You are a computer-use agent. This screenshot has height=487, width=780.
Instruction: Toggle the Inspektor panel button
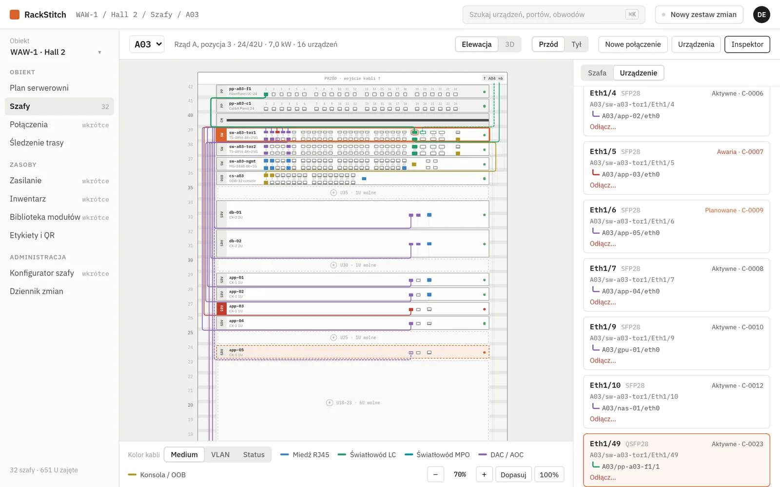tap(747, 44)
